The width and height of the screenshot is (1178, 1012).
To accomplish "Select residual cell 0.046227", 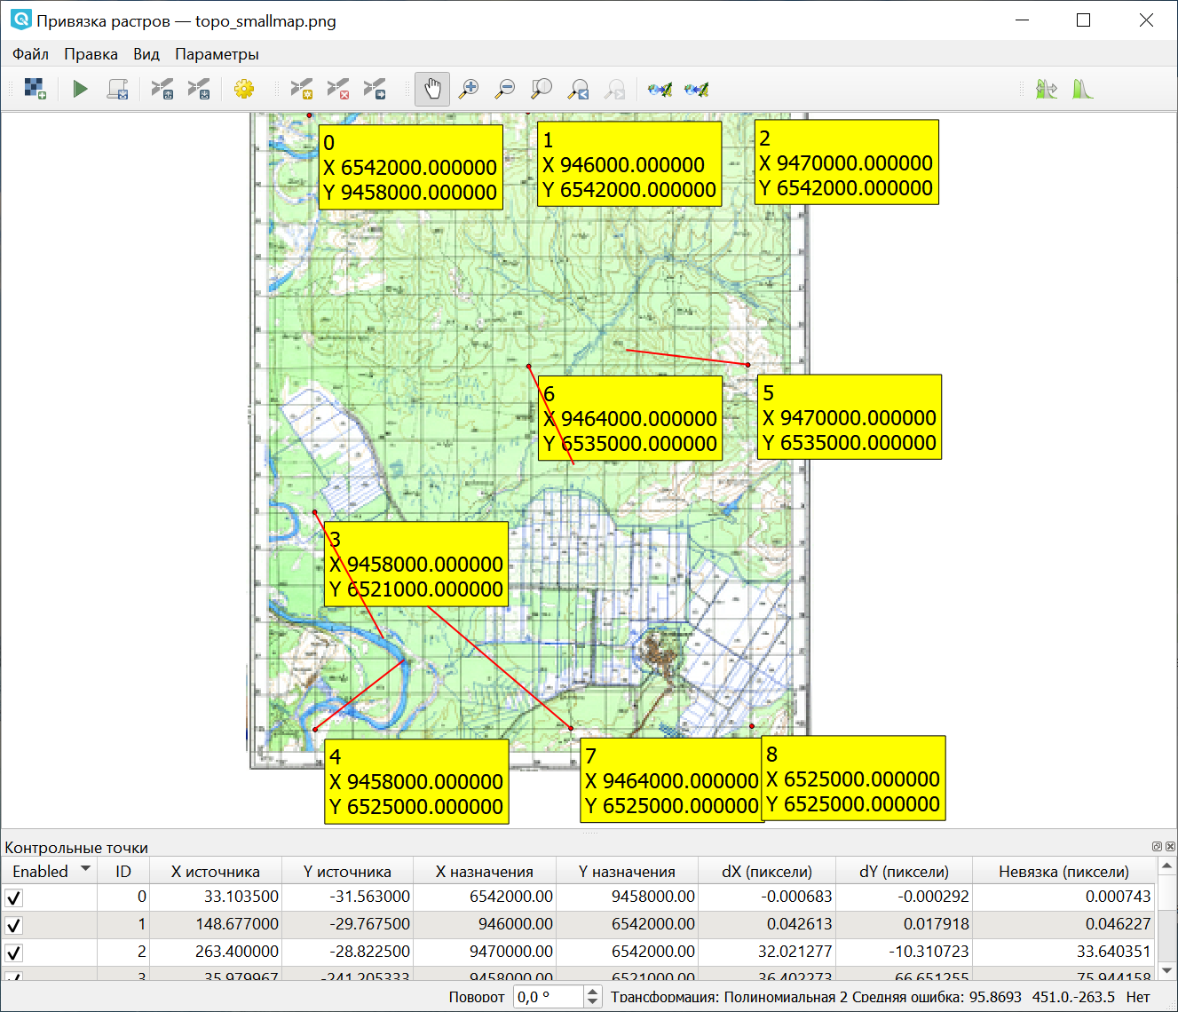I will click(1063, 925).
